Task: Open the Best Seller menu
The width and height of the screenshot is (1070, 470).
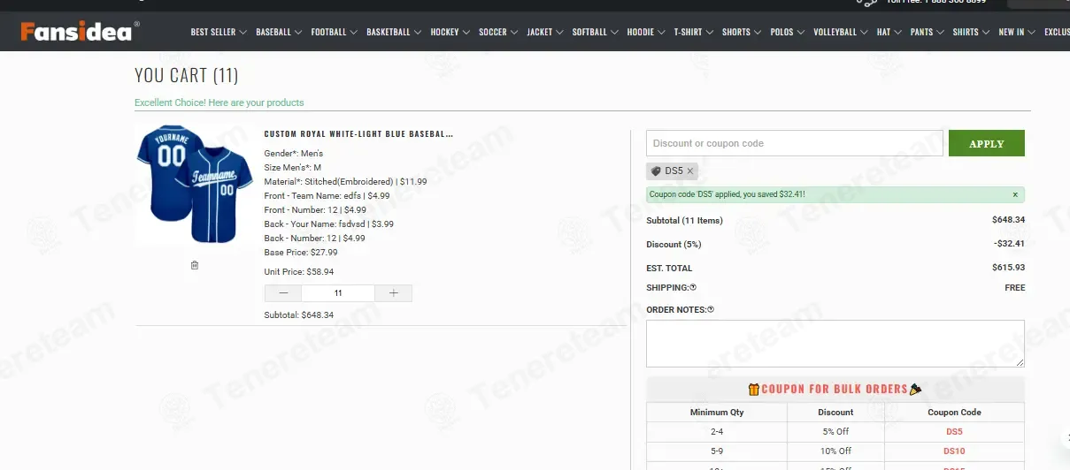Action: [218, 32]
